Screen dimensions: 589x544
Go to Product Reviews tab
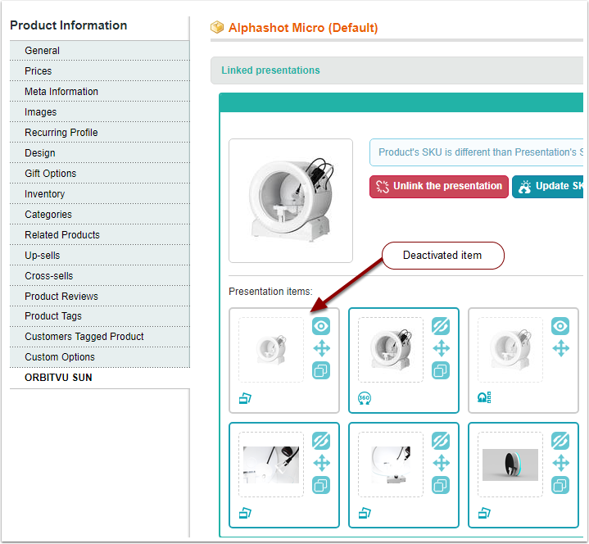pos(100,296)
